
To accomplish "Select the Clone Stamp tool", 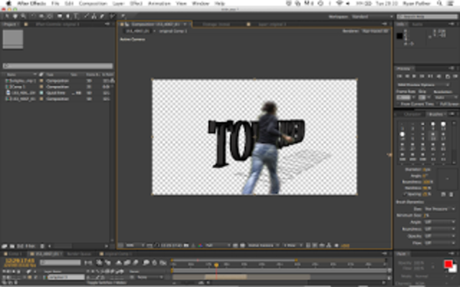I will click(94, 17).
